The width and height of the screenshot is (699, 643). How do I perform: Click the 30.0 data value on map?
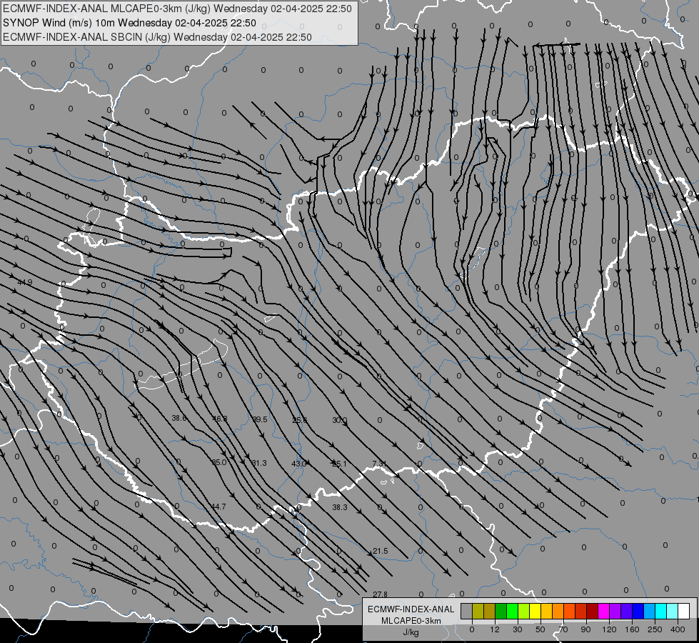click(x=339, y=420)
